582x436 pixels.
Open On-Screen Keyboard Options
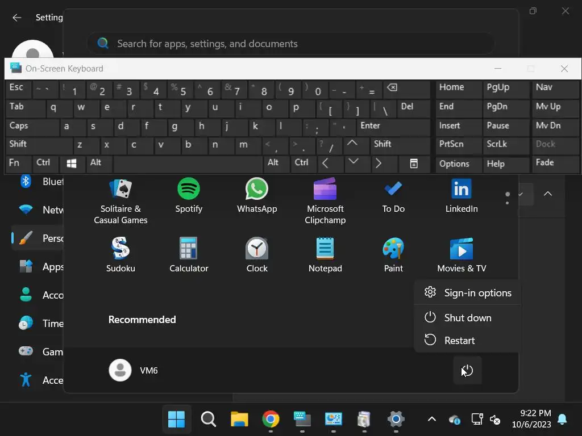point(459,164)
